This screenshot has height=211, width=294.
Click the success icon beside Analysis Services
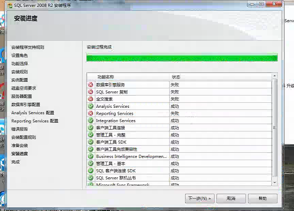click(x=91, y=106)
